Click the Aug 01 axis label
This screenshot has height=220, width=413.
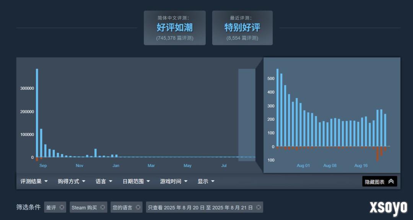(x=303, y=165)
